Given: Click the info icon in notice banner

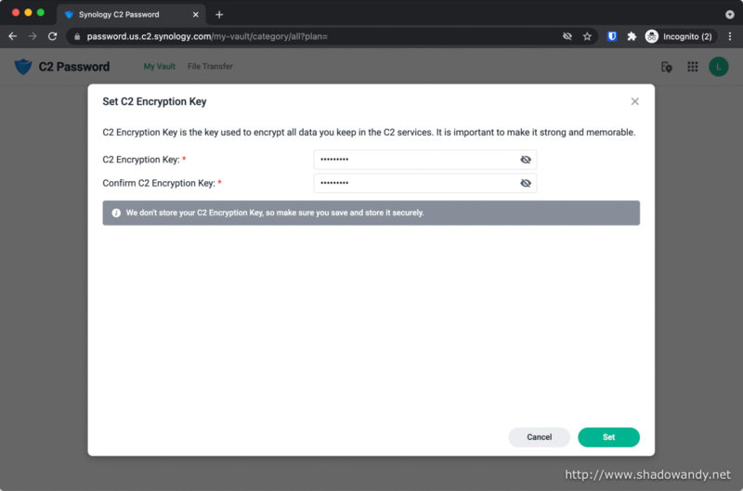Looking at the screenshot, I should click(116, 213).
